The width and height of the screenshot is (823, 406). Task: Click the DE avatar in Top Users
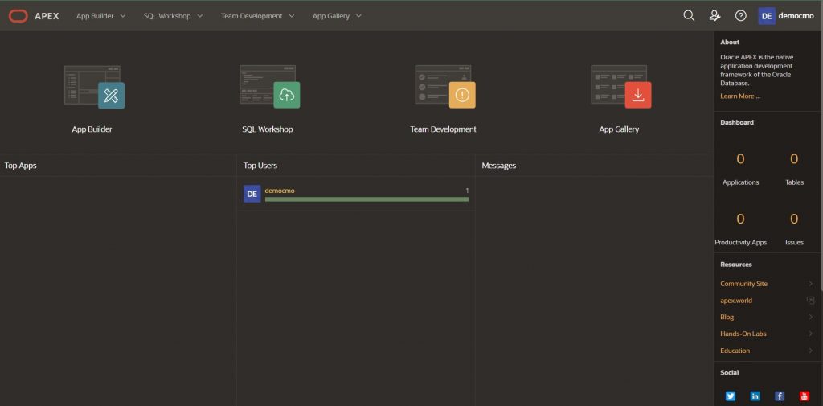point(252,194)
